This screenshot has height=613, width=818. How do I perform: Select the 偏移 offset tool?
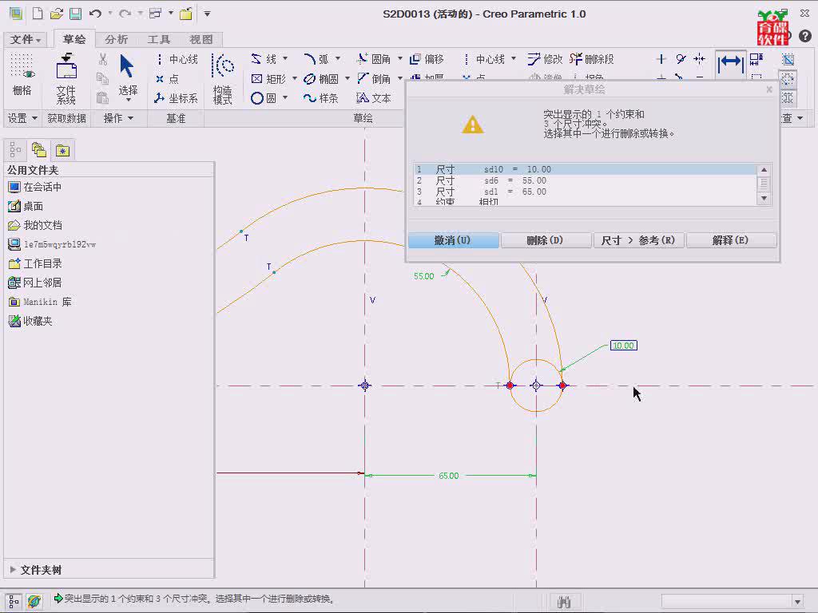coord(427,59)
